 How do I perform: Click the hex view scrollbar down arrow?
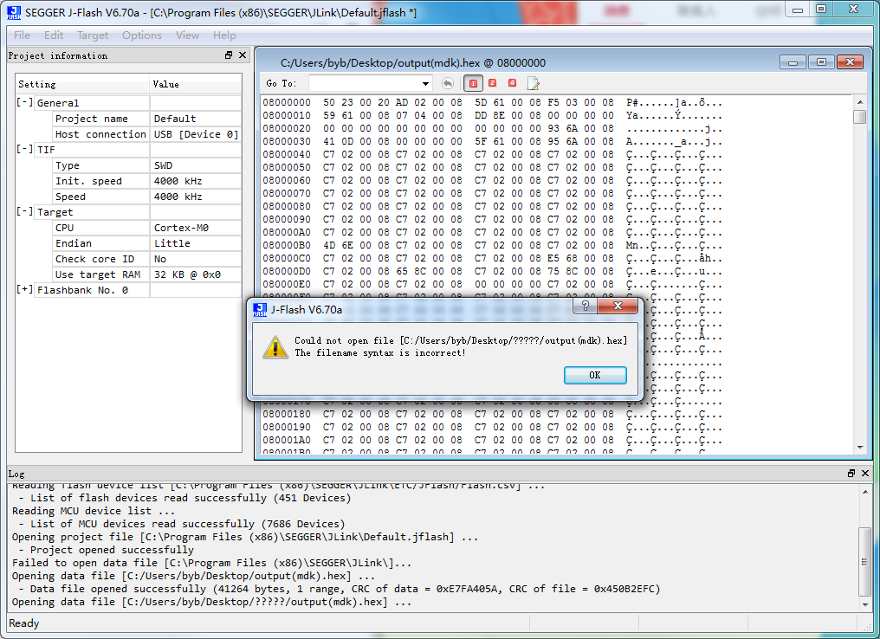(x=860, y=448)
